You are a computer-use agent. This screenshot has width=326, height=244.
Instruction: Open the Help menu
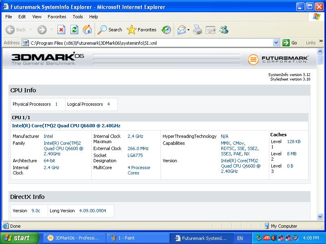pyautogui.click(x=94, y=17)
